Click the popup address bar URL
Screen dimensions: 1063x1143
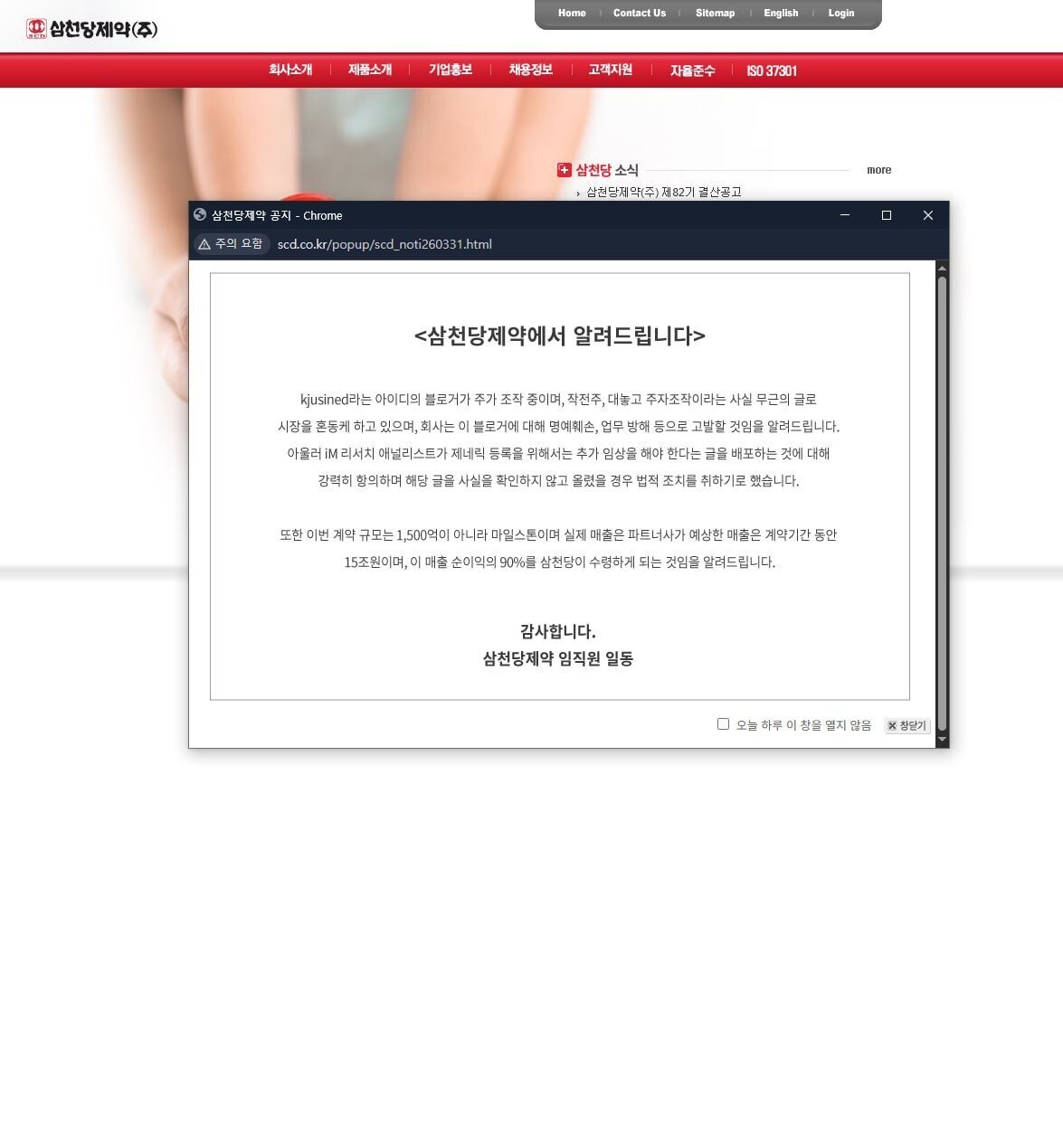(384, 244)
